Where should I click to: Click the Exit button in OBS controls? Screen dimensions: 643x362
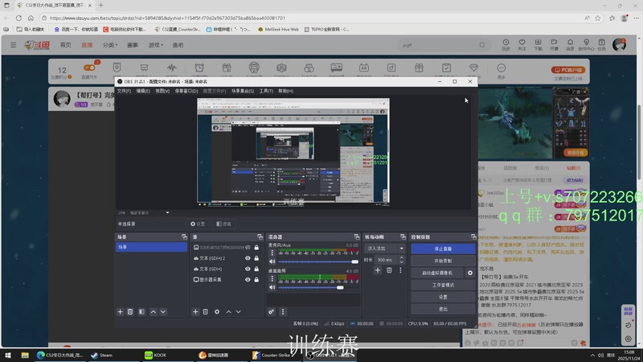pyautogui.click(x=443, y=309)
